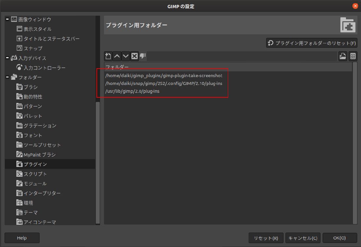Select 表示スタイル settings page
This screenshot has width=361, height=247.
(x=37, y=29)
